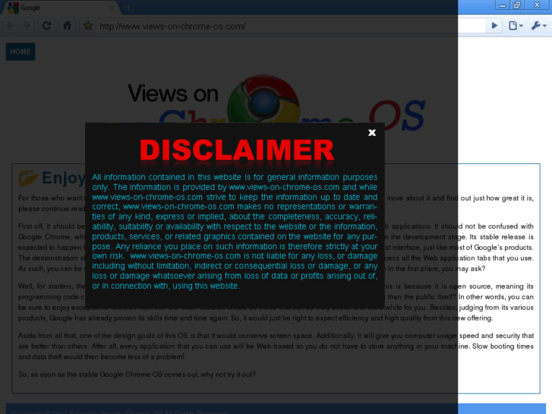The width and height of the screenshot is (552, 414).
Task: Close the browser window
Action: (x=537, y=5)
